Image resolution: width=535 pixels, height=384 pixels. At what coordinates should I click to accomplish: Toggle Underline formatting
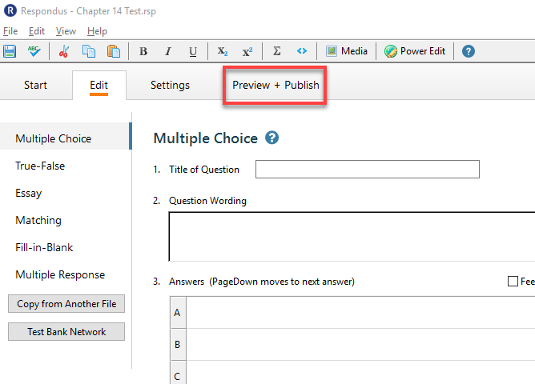[x=193, y=51]
